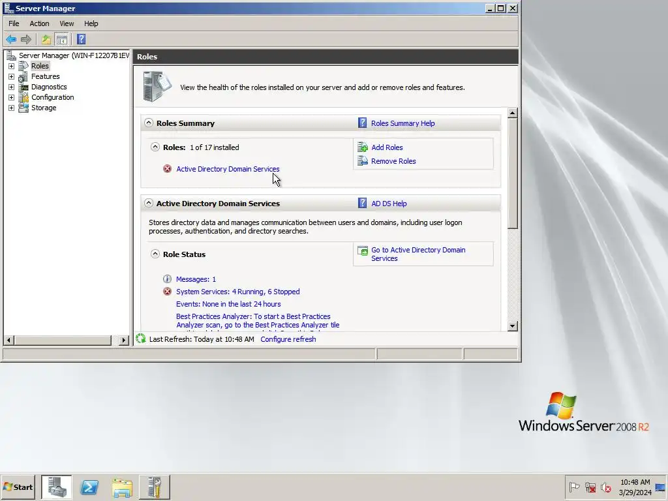The height and width of the screenshot is (501, 668).
Task: Expand the Features tree node
Action: pos(12,77)
